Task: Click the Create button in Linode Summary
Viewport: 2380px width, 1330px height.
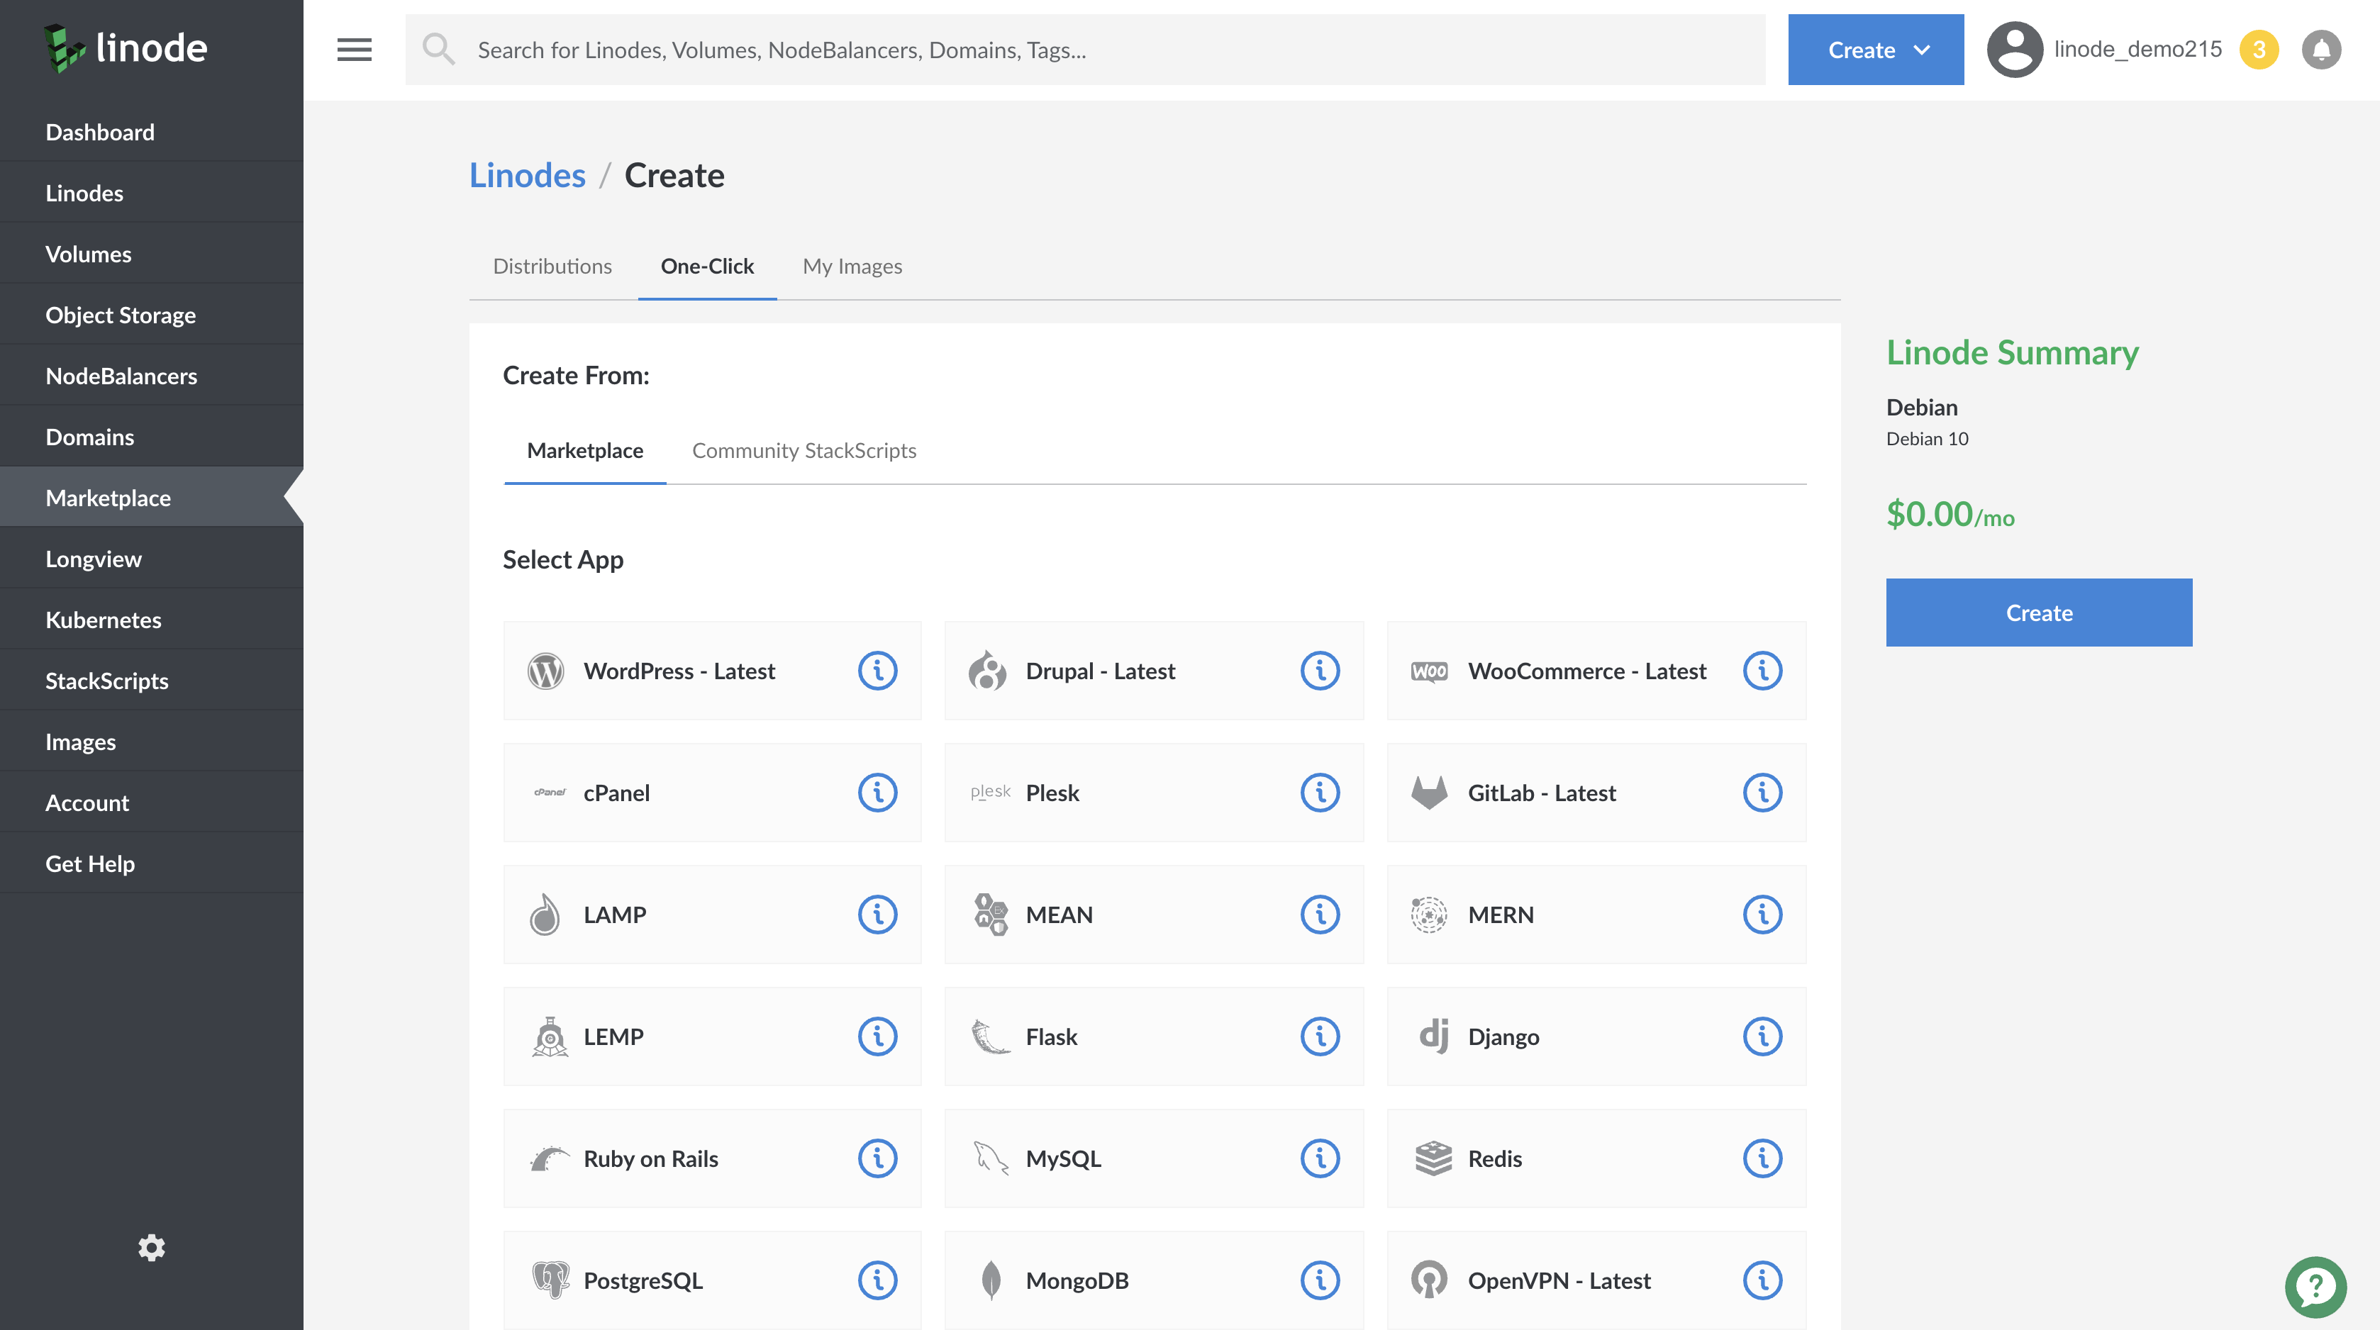Action: [x=2038, y=611]
